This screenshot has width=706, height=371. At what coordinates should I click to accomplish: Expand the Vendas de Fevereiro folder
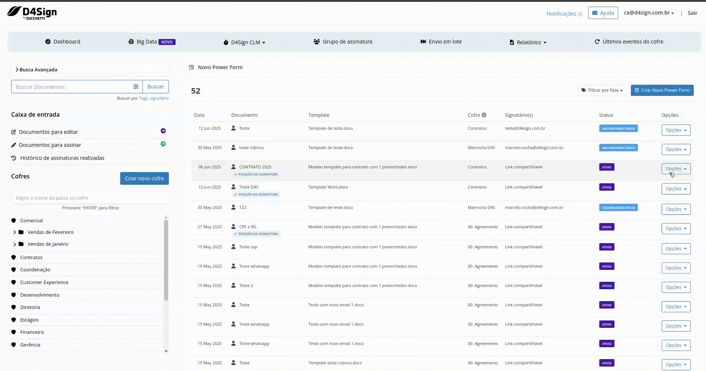[15, 232]
